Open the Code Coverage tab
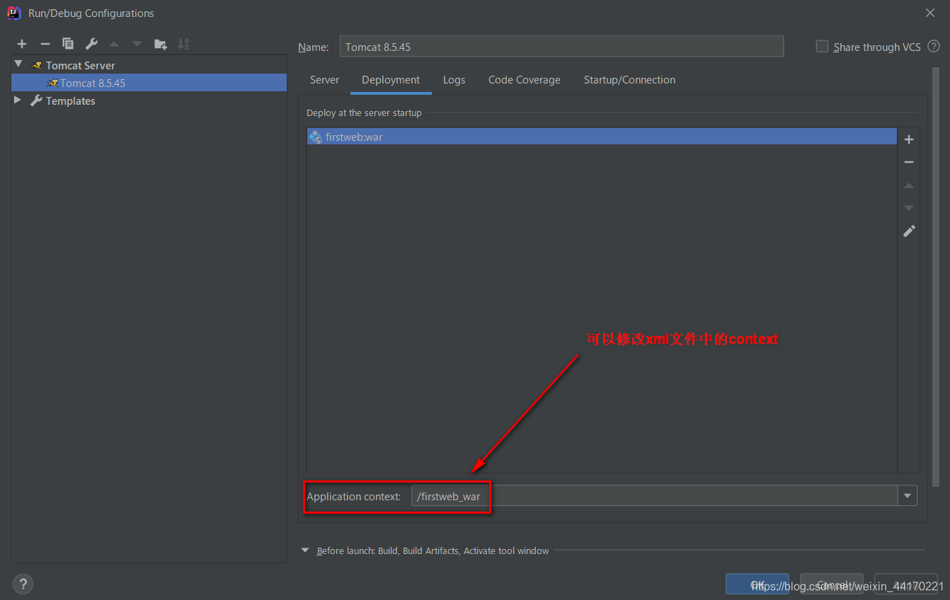The image size is (950, 600). (x=525, y=80)
